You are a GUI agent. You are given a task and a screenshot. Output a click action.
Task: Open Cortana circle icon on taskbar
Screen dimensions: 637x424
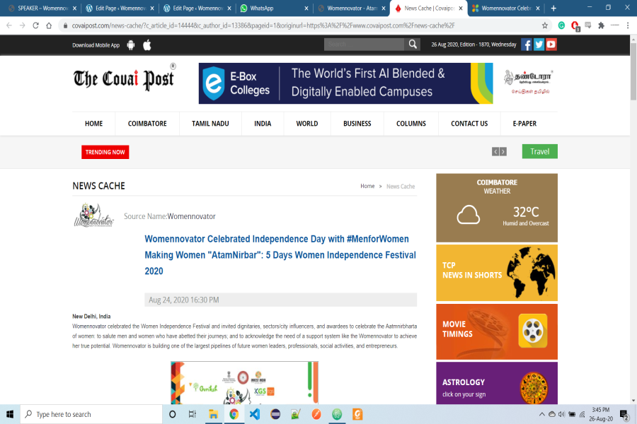click(172, 414)
